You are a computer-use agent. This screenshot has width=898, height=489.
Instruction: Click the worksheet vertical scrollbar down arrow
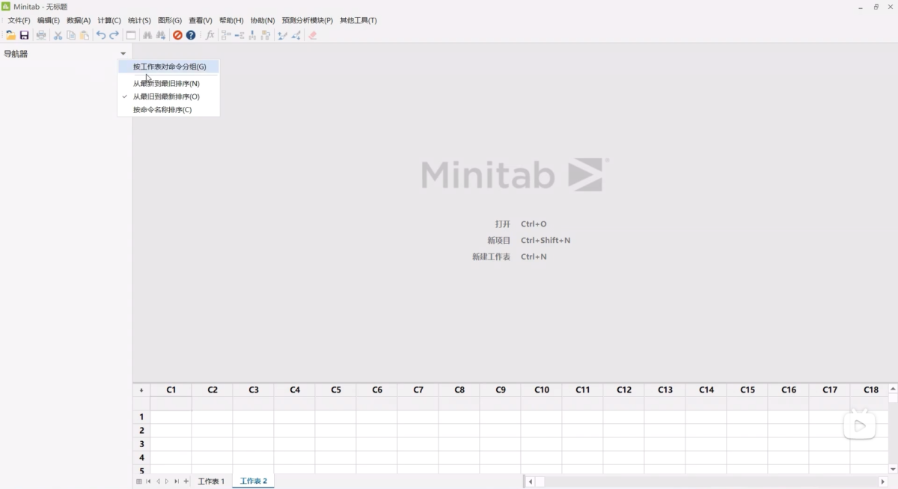pyautogui.click(x=893, y=469)
